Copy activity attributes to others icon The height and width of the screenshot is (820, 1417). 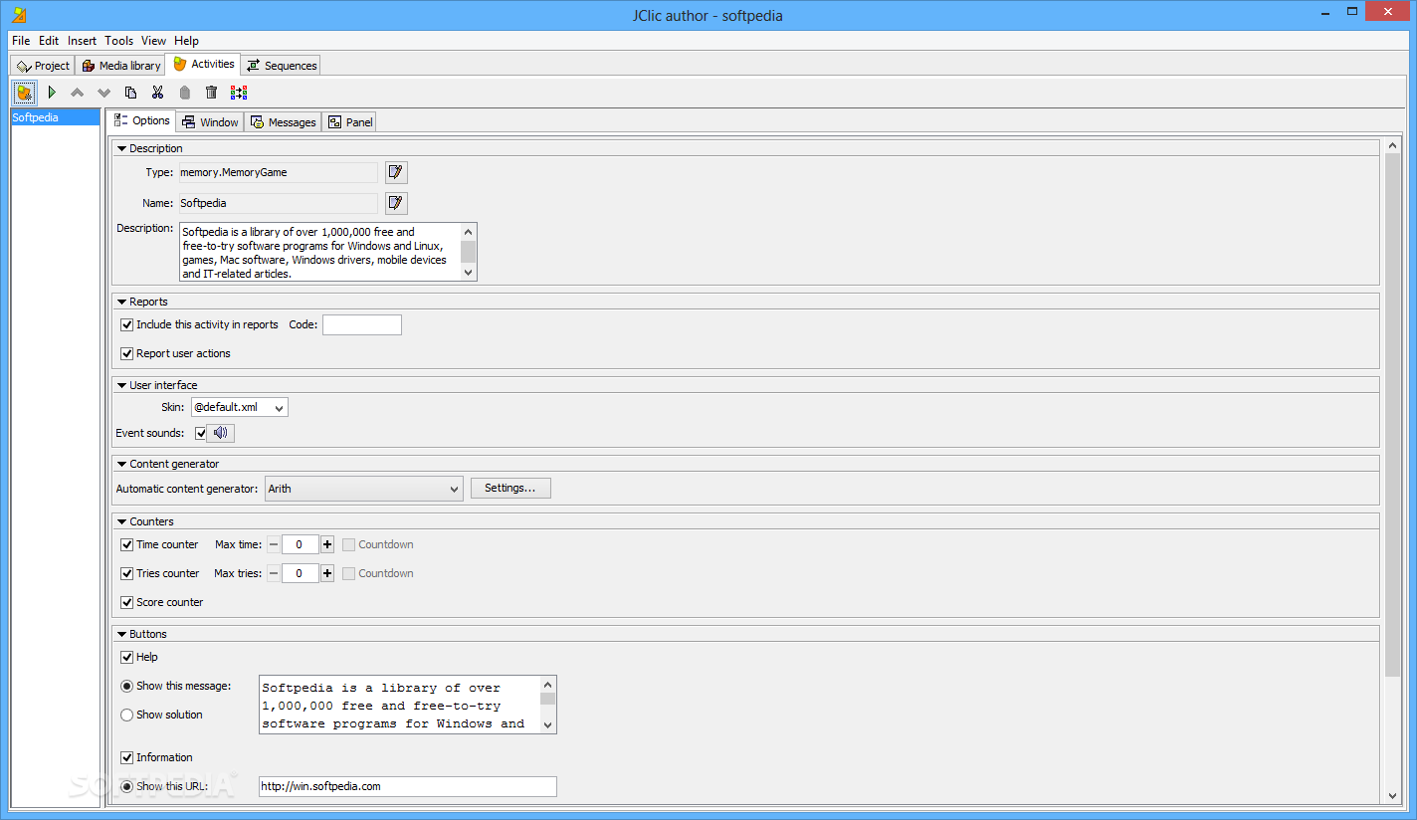click(x=239, y=93)
